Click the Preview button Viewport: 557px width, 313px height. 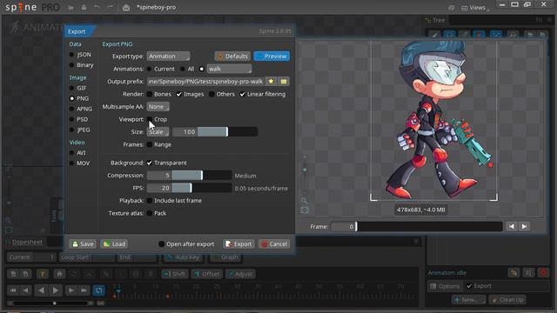[272, 56]
